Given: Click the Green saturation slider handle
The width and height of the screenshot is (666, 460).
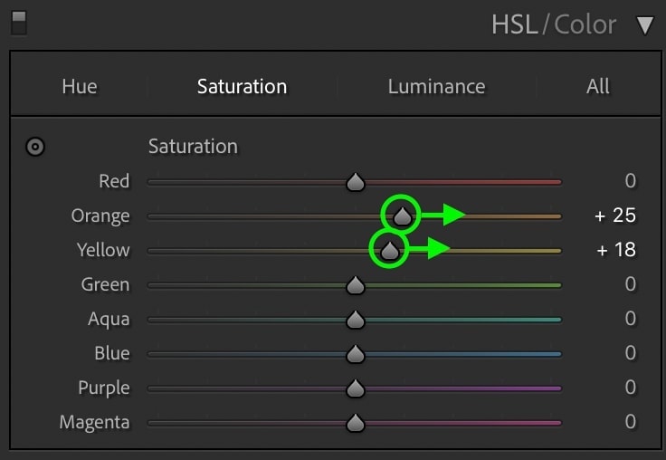Looking at the screenshot, I should (355, 285).
